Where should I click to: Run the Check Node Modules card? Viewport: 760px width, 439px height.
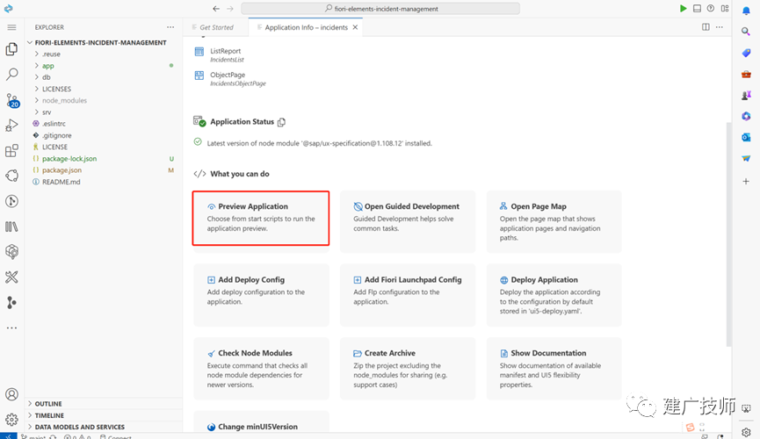click(261, 369)
